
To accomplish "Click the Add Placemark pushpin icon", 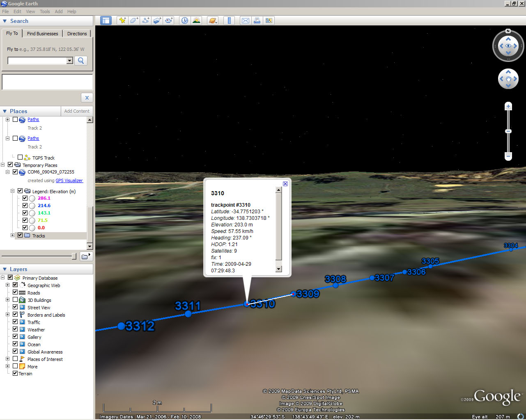I will click(x=122, y=21).
